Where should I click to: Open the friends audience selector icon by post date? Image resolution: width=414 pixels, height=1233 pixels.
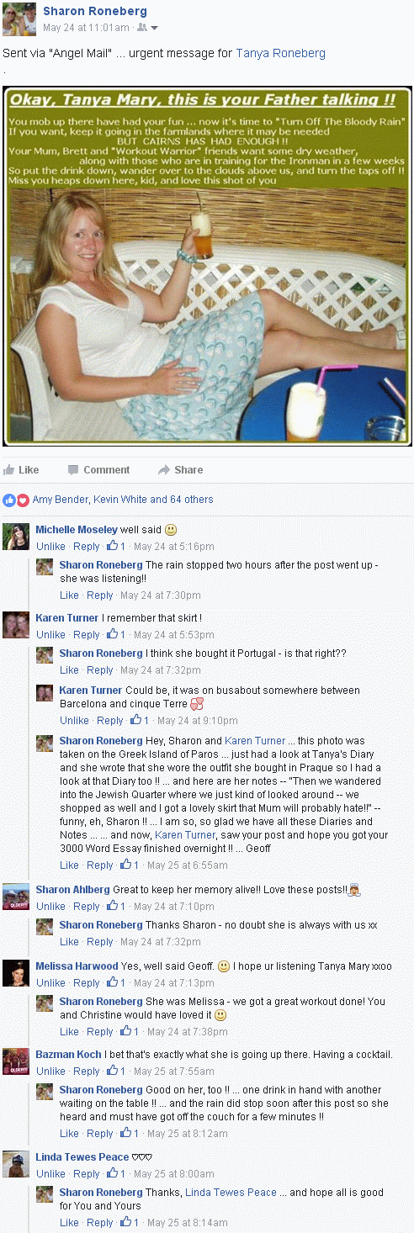[x=142, y=28]
